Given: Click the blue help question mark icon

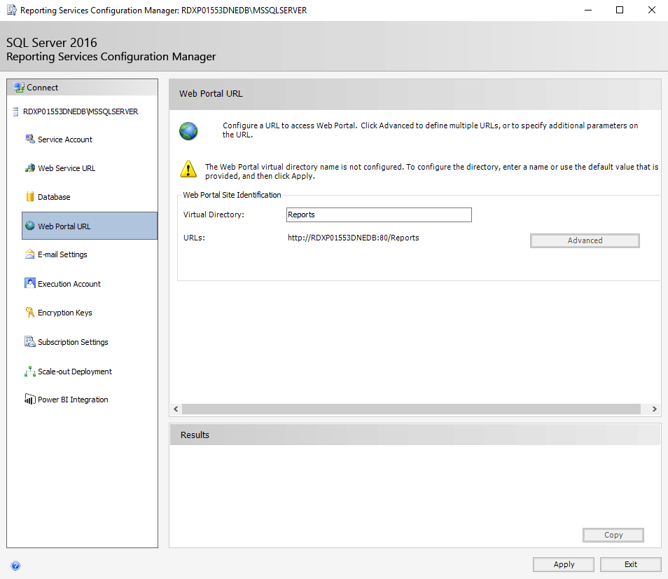Looking at the screenshot, I should point(15,566).
